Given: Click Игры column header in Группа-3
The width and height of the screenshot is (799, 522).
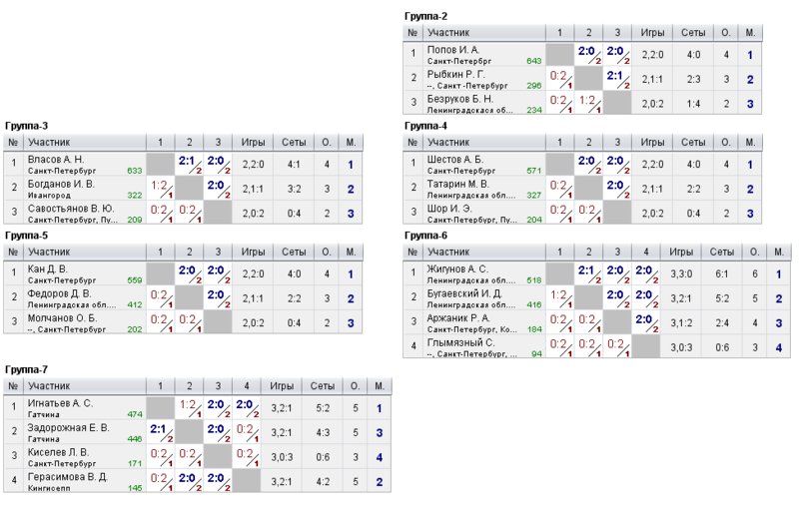Looking at the screenshot, I should [x=253, y=142].
